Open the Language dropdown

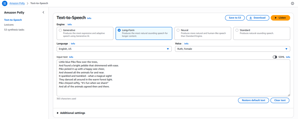tap(114, 49)
